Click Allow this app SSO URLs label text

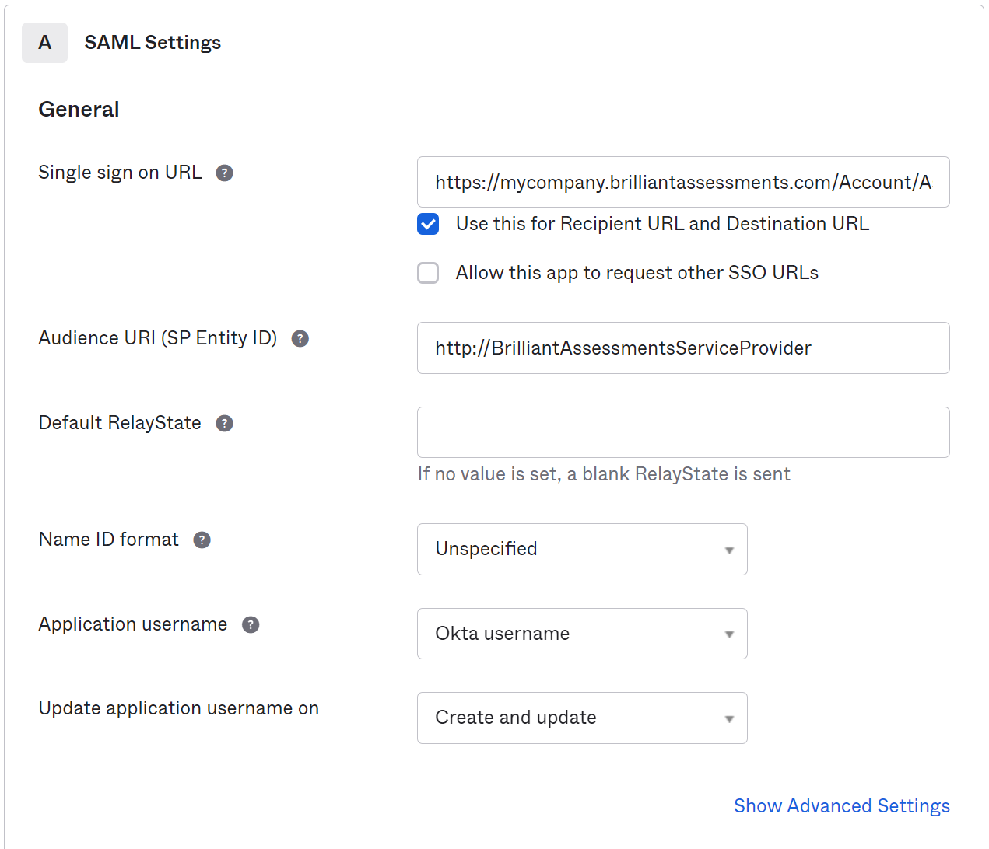(637, 273)
